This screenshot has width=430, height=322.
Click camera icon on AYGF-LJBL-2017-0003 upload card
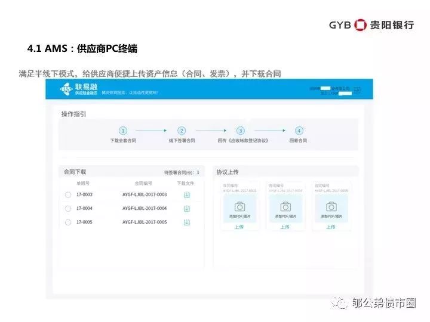coord(239,206)
